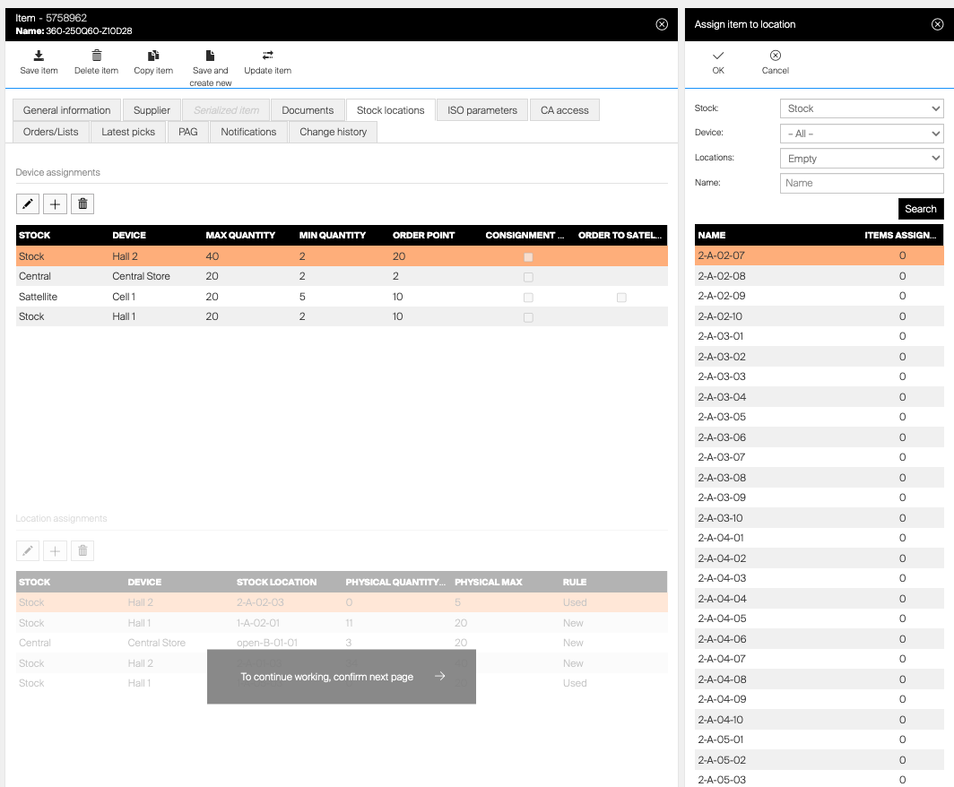Open the Stock dropdown
The image size is (954, 787).
[862, 108]
